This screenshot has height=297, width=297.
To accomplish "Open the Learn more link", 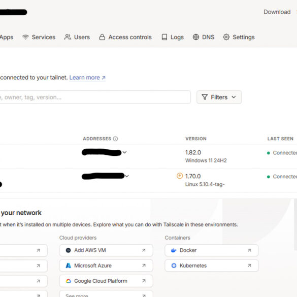I will [x=87, y=78].
